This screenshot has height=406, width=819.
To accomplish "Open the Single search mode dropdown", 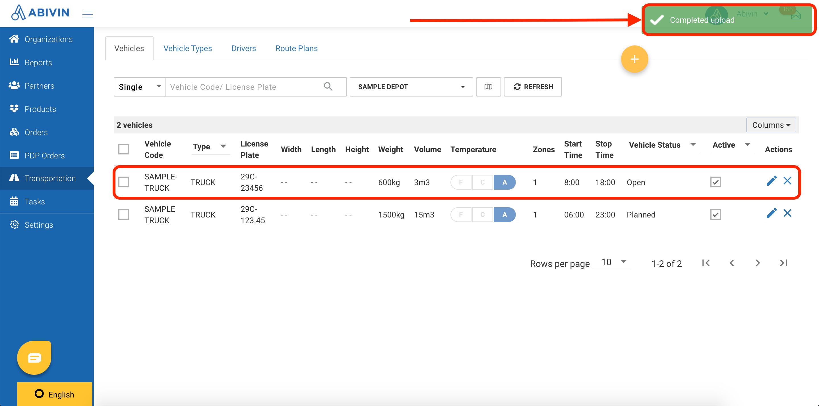I will pyautogui.click(x=139, y=87).
